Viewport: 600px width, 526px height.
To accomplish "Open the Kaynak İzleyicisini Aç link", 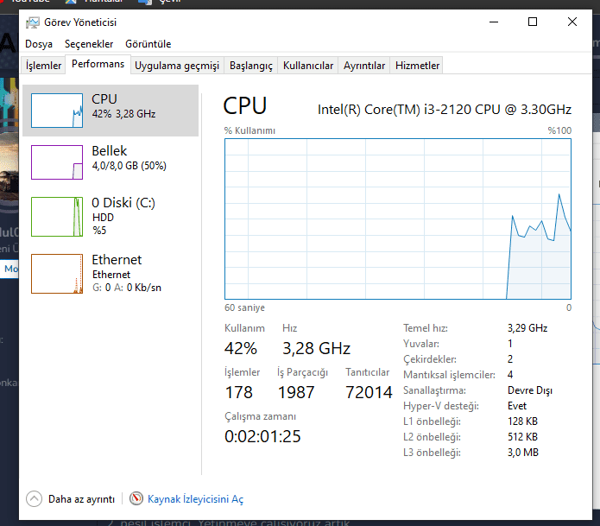I will [195, 499].
